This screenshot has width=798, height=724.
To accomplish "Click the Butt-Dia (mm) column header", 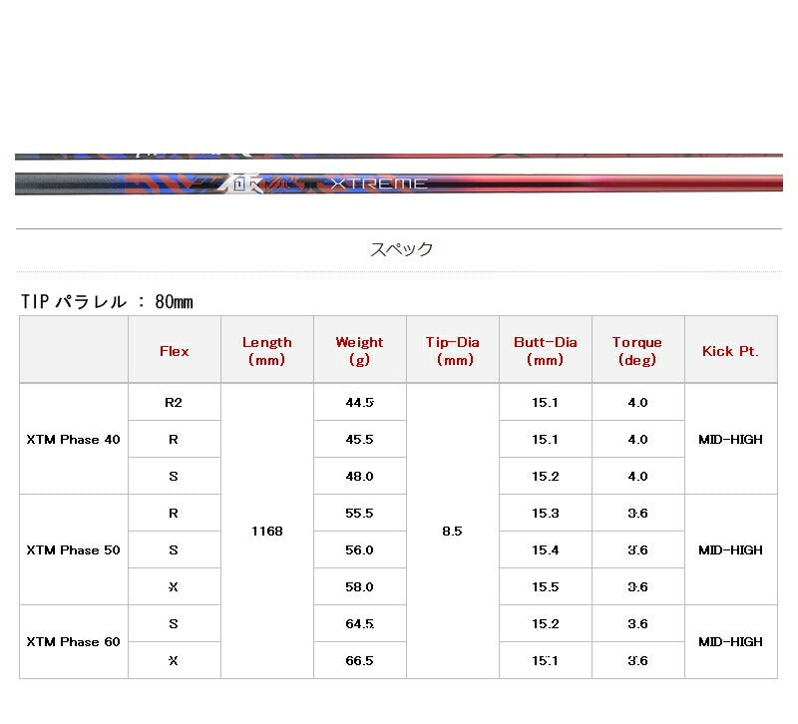I will [545, 351].
